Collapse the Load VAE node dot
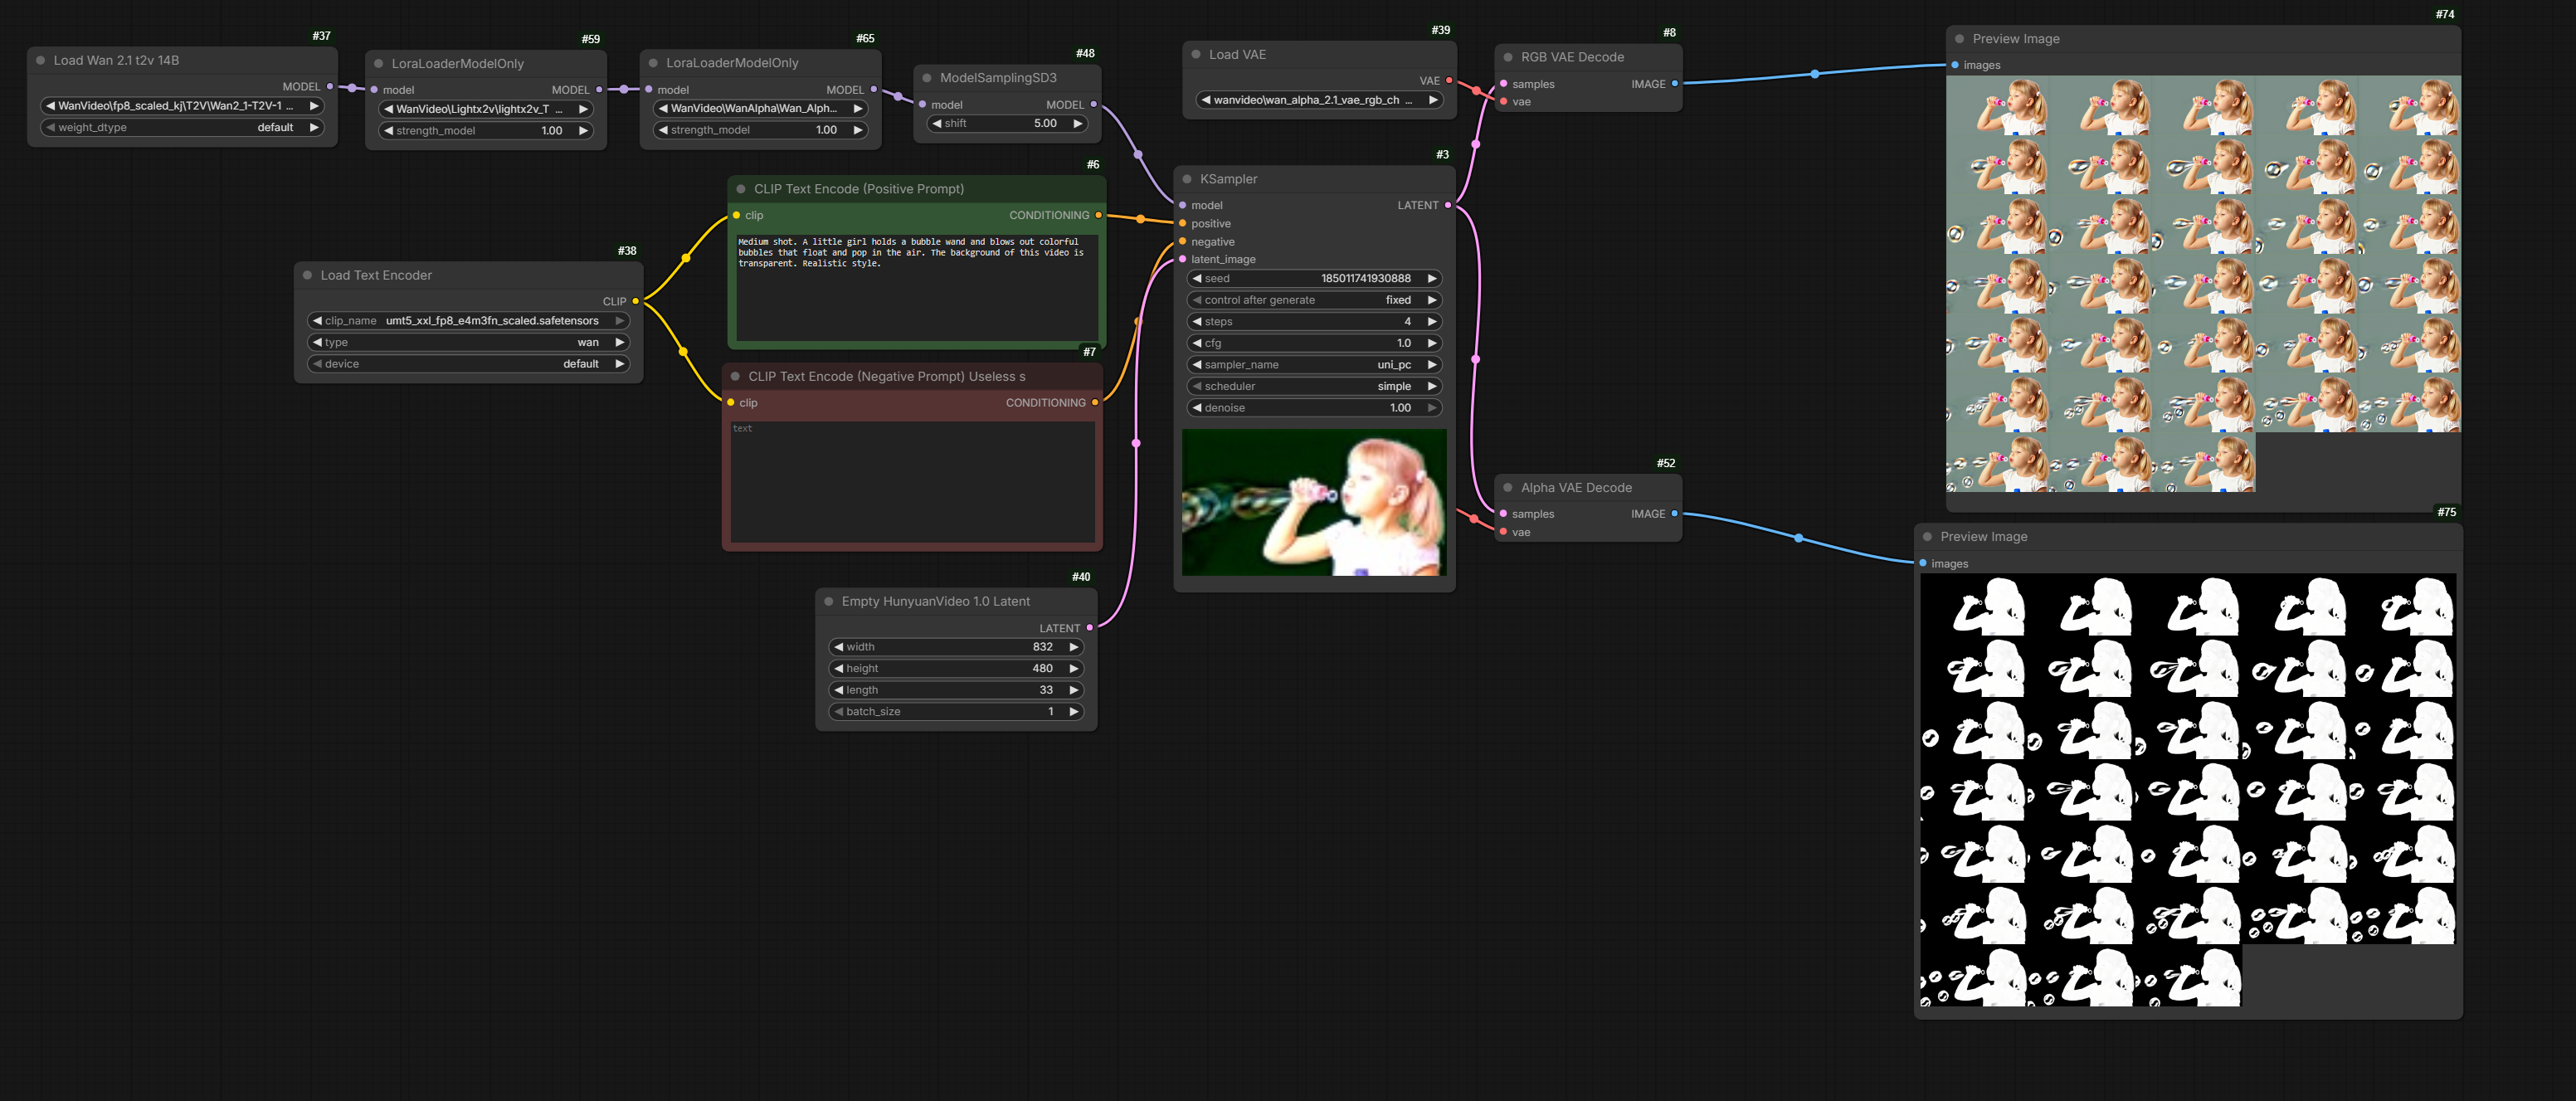The height and width of the screenshot is (1101, 2576). click(x=1196, y=55)
